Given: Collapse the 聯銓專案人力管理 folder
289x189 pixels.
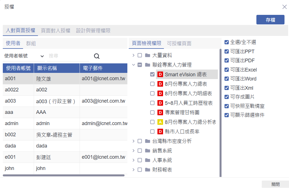Looking at the screenshot, I should click(134, 65).
